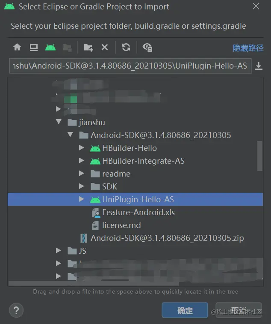Select HBuilder-Integrate-AS in the tree
271x324 pixels.
click(144, 161)
